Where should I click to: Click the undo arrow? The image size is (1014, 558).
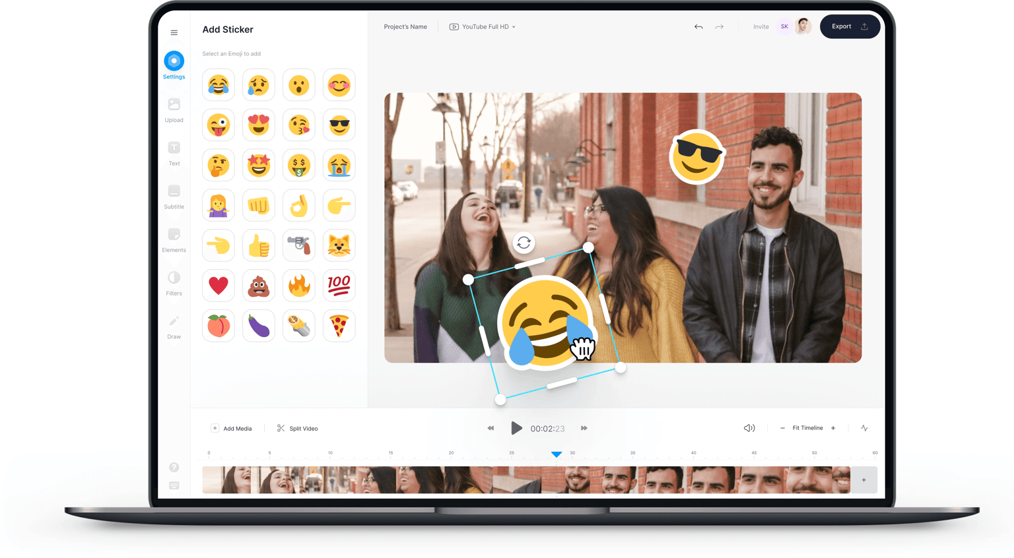tap(698, 27)
